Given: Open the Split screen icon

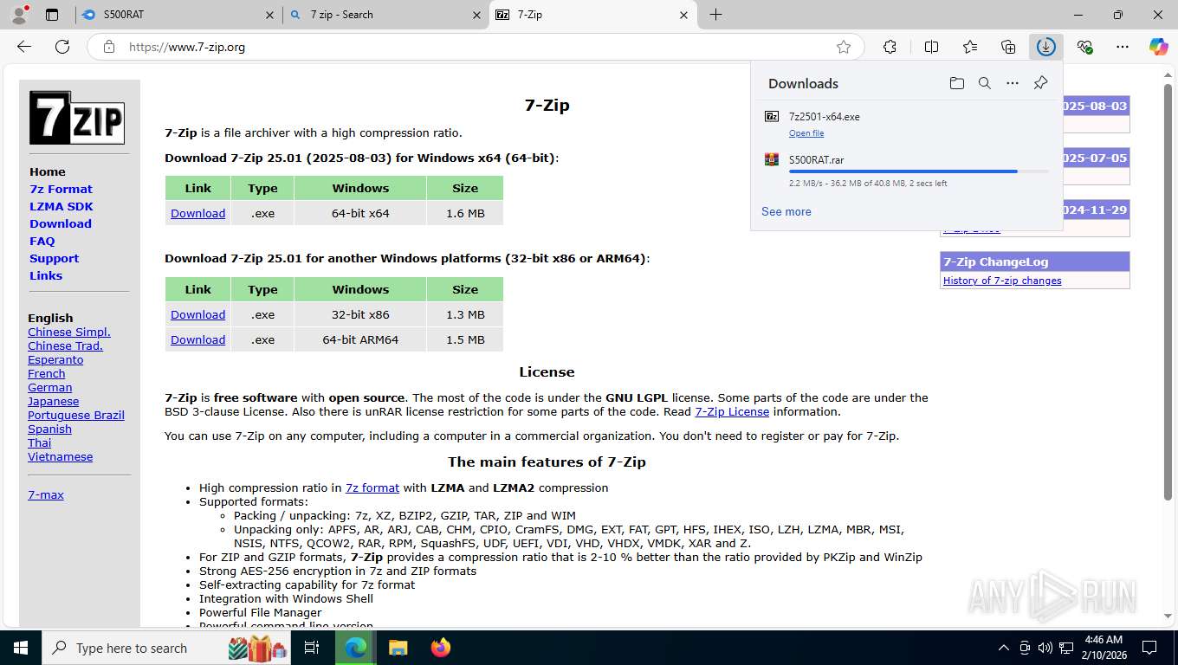Looking at the screenshot, I should tap(931, 47).
